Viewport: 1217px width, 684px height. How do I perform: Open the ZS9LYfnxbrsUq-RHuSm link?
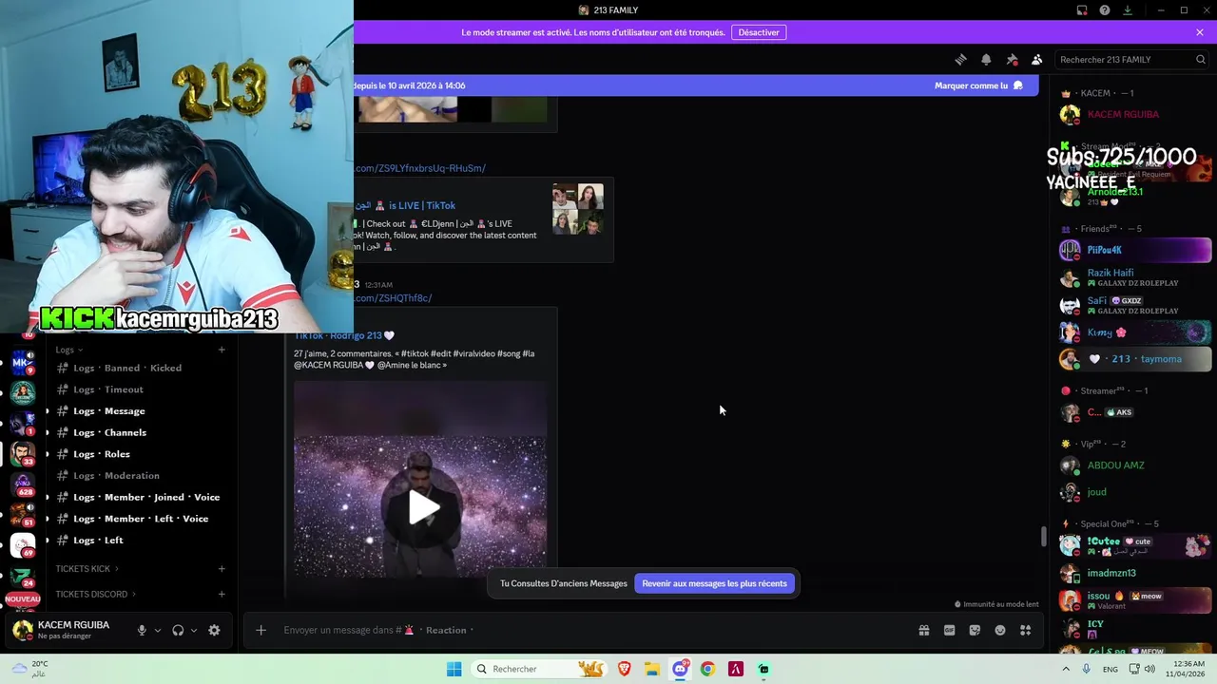pyautogui.click(x=419, y=168)
